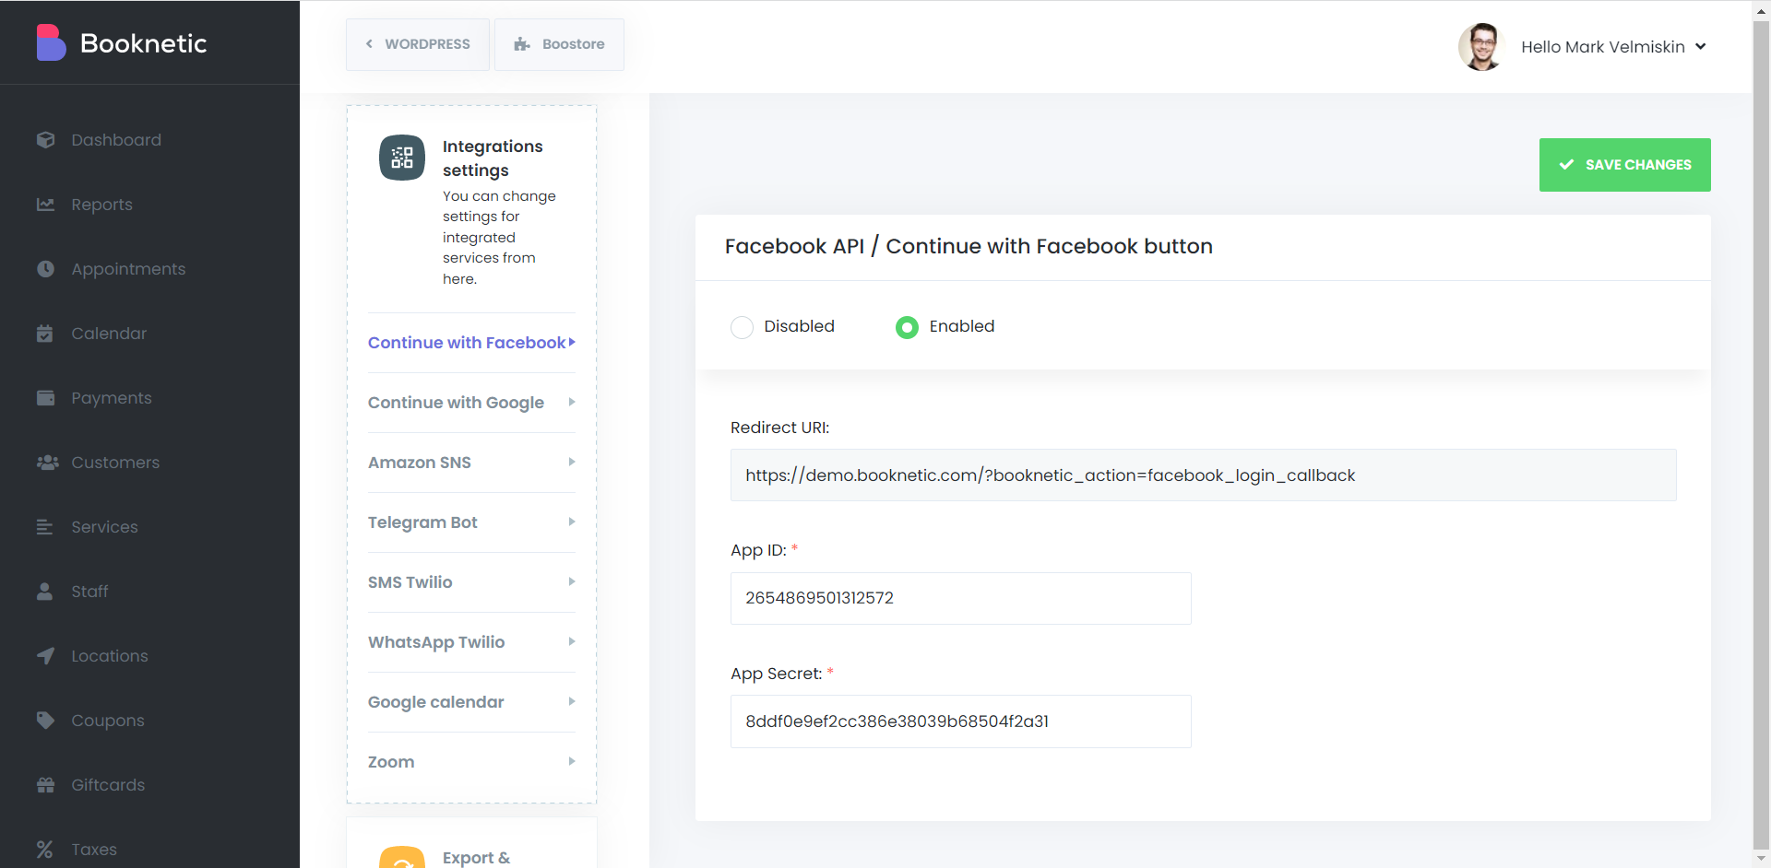The image size is (1771, 868).
Task: Open Customers in the sidebar
Action: [115, 463]
